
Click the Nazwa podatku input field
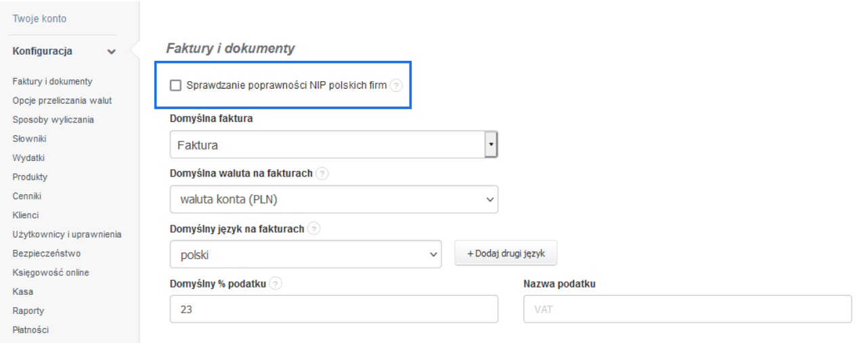pyautogui.click(x=687, y=310)
